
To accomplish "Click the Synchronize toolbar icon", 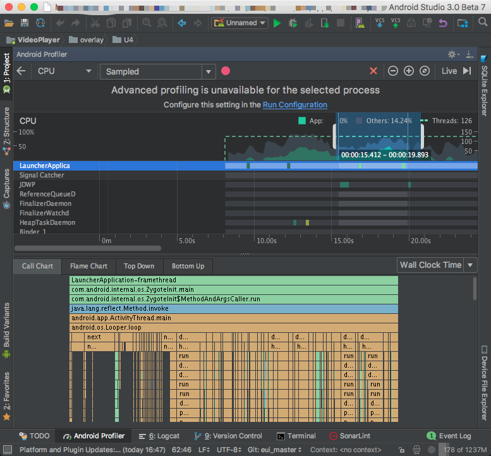I will click(40, 23).
